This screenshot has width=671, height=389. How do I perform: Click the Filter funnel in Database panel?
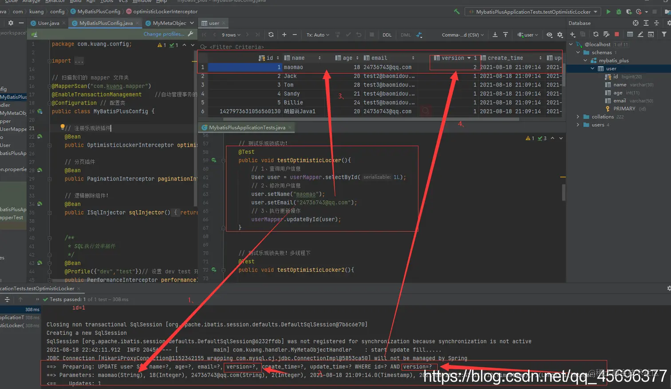[x=664, y=34]
